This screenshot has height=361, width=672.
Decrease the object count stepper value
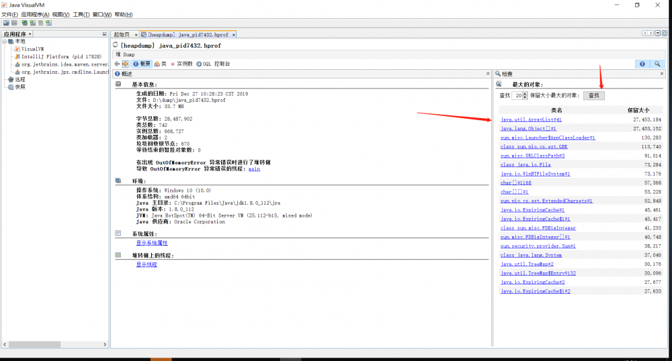[525, 97]
